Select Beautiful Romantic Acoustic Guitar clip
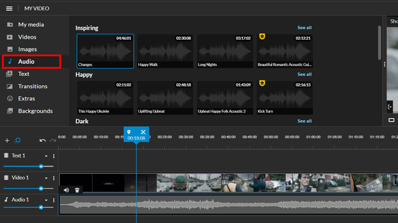Screen dimensions: 398x223 click(x=285, y=51)
